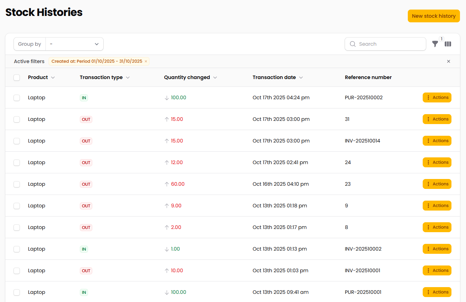
Task: Open the Group by dropdown
Action: [75, 44]
